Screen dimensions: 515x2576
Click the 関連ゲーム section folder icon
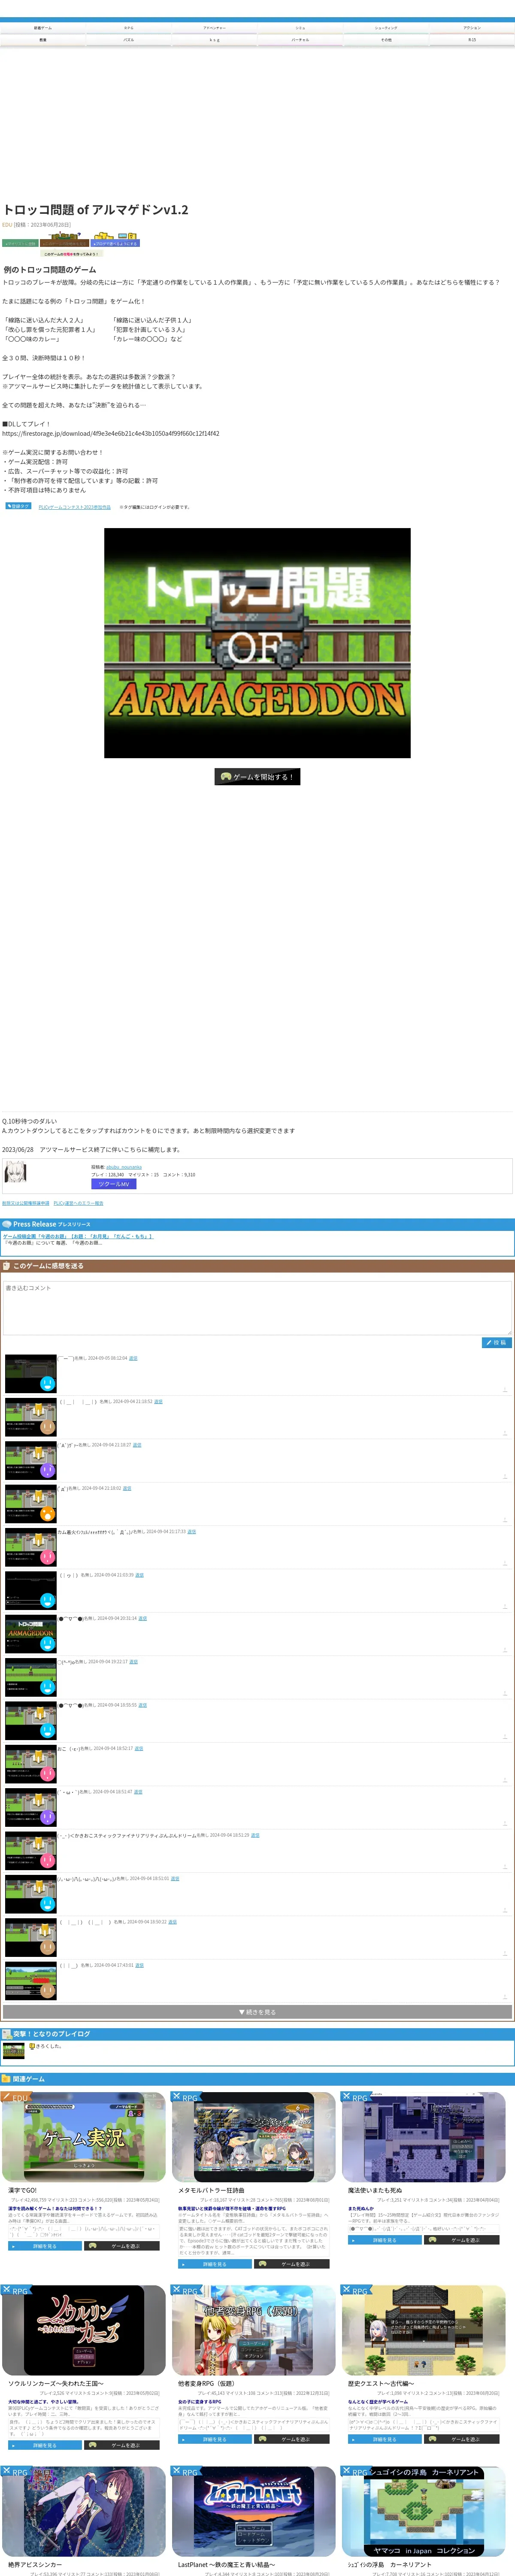[x=7, y=2078]
